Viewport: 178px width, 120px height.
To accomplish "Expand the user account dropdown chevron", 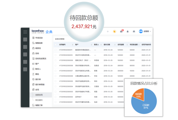I will [150, 32].
